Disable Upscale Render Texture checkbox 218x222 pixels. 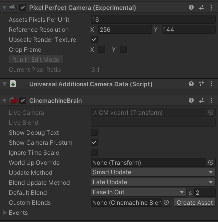pos(94,39)
